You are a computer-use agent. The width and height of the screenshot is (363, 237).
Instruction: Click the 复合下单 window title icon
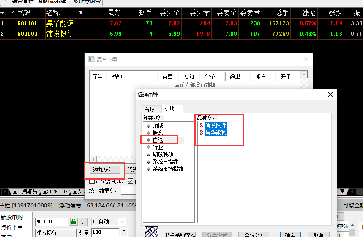coord(91,59)
